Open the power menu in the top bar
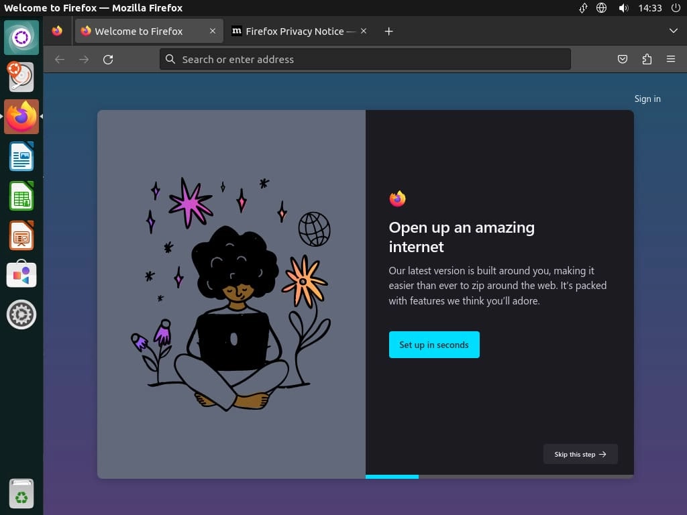687x515 pixels. click(676, 8)
